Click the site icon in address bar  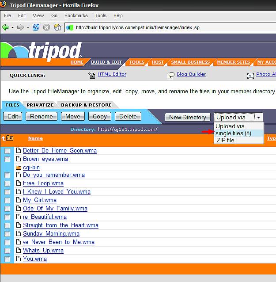coord(70,27)
